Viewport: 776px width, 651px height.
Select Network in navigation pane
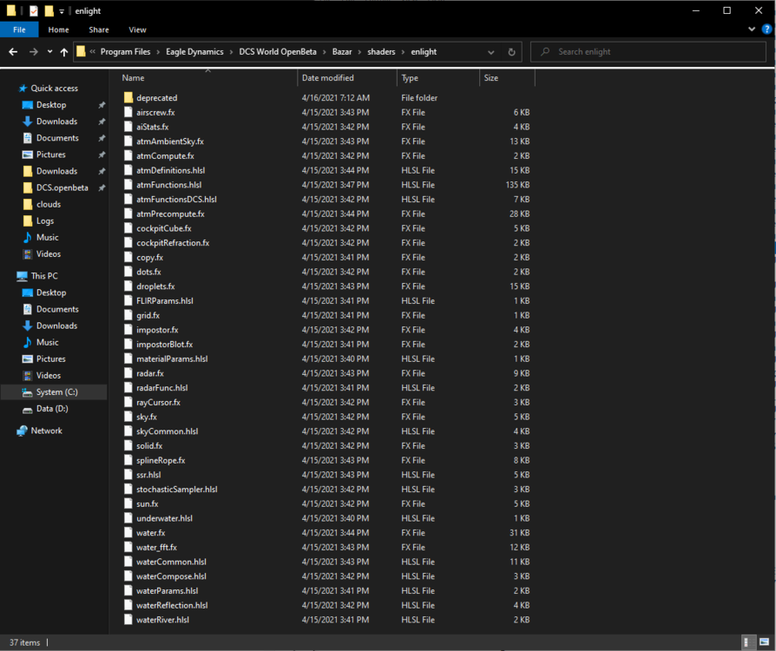(47, 431)
